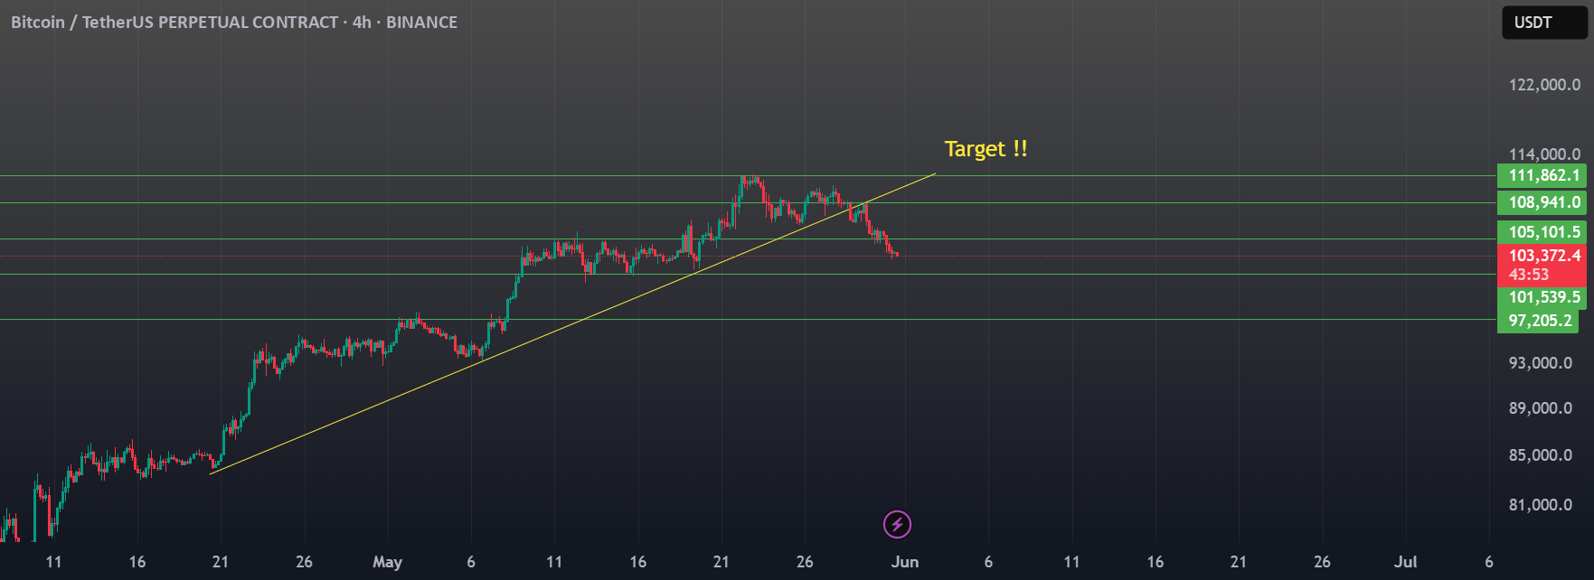This screenshot has width=1594, height=580.
Task: Select the 105,101.5 green price label
Action: pos(1542,232)
